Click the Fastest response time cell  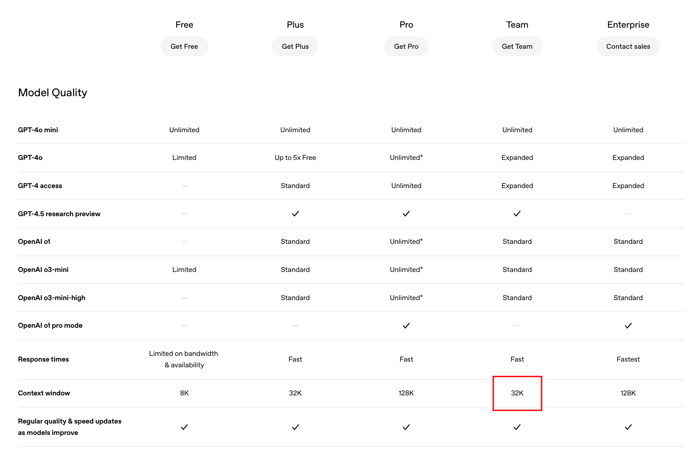point(628,359)
